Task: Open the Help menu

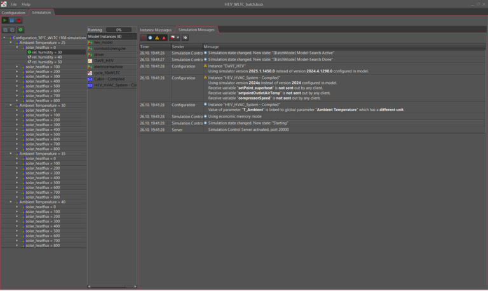Action: click(26, 4)
